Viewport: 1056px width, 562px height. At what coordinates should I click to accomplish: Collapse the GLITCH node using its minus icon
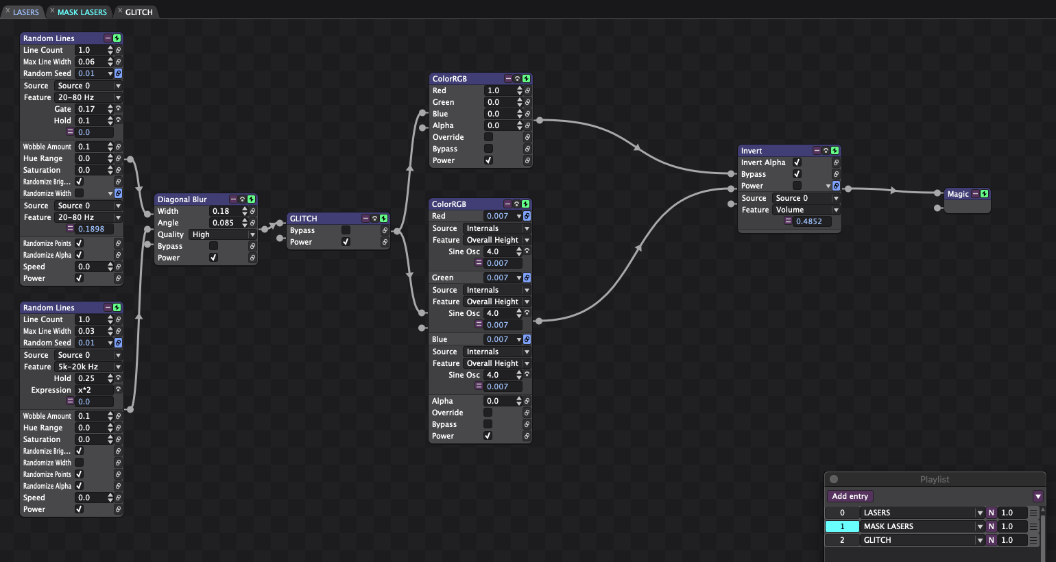365,219
